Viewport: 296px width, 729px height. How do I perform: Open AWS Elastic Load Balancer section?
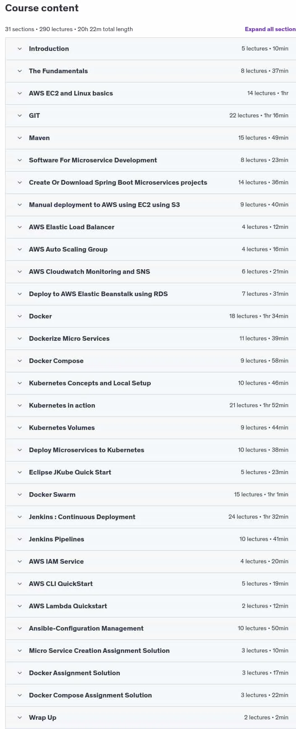click(x=151, y=227)
